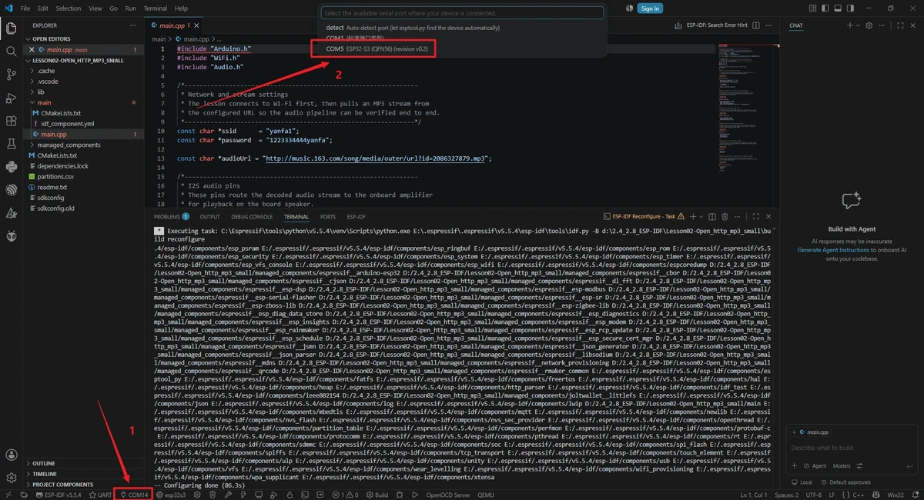The image size is (924, 500).
Task: Open new terminal profile dropdown arrow
Action: pyautogui.click(x=700, y=217)
